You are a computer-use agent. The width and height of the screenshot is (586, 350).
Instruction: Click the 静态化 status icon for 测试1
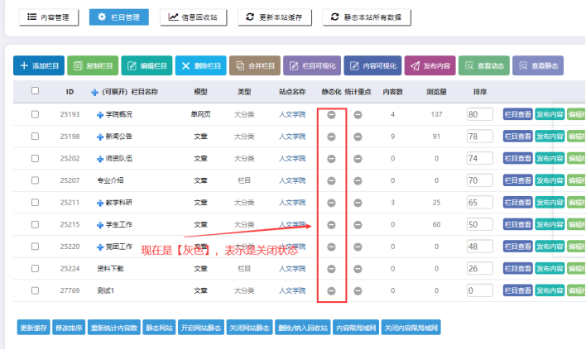[331, 290]
